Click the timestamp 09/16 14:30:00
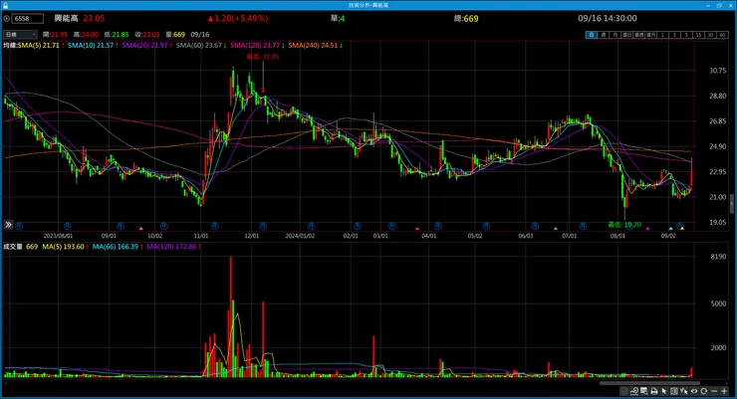This screenshot has height=399, width=737. tap(608, 19)
